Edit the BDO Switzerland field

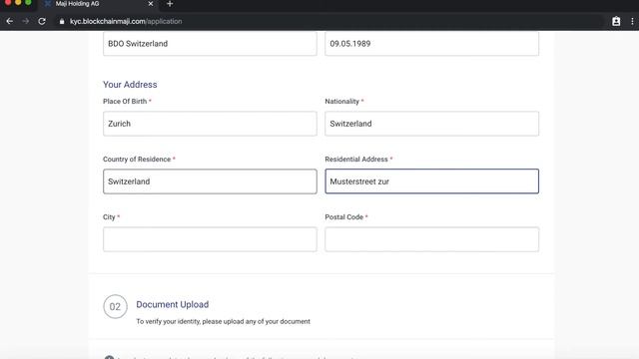[x=210, y=43]
